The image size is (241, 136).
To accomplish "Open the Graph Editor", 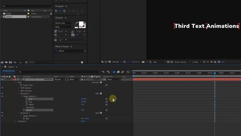I will [128, 72].
